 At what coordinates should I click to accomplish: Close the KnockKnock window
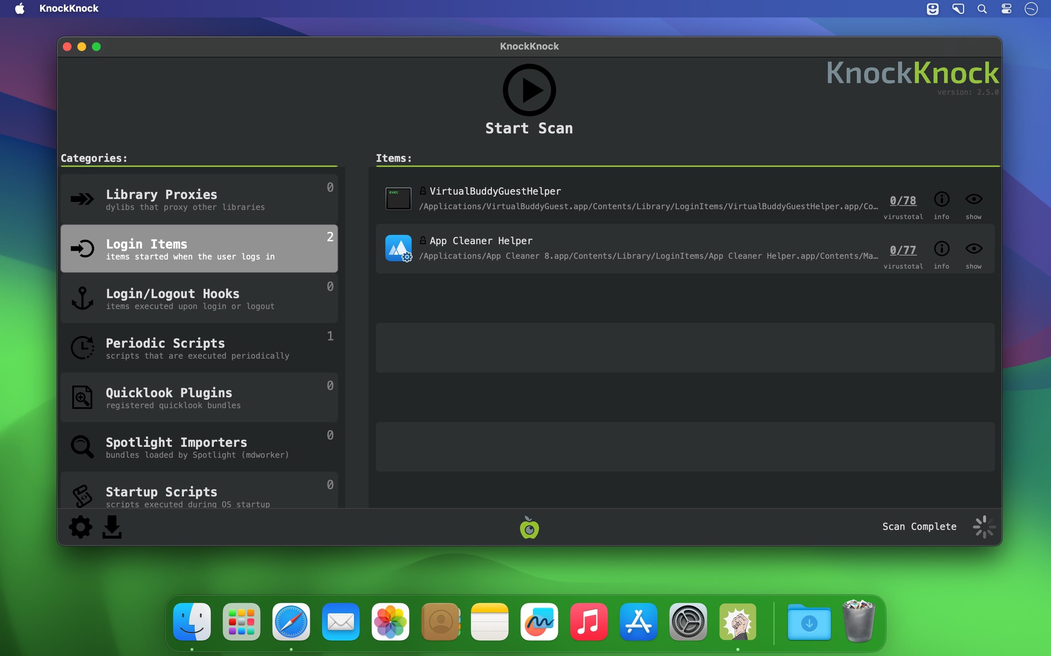pyautogui.click(x=67, y=46)
